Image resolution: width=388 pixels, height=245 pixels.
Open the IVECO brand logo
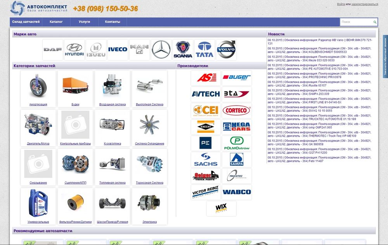click(118, 50)
